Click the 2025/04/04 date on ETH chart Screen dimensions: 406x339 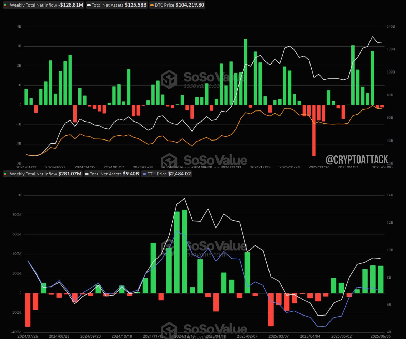[310, 336]
